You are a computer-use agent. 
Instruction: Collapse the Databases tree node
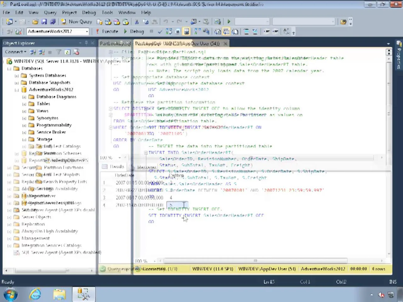pyautogui.click(x=9, y=69)
